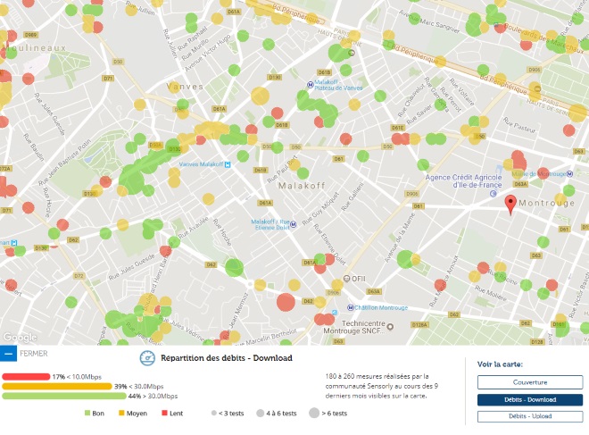Image resolution: width=589 pixels, height=435 pixels.
Task: Click the orange 39% speed bar
Action: [x=57, y=386]
